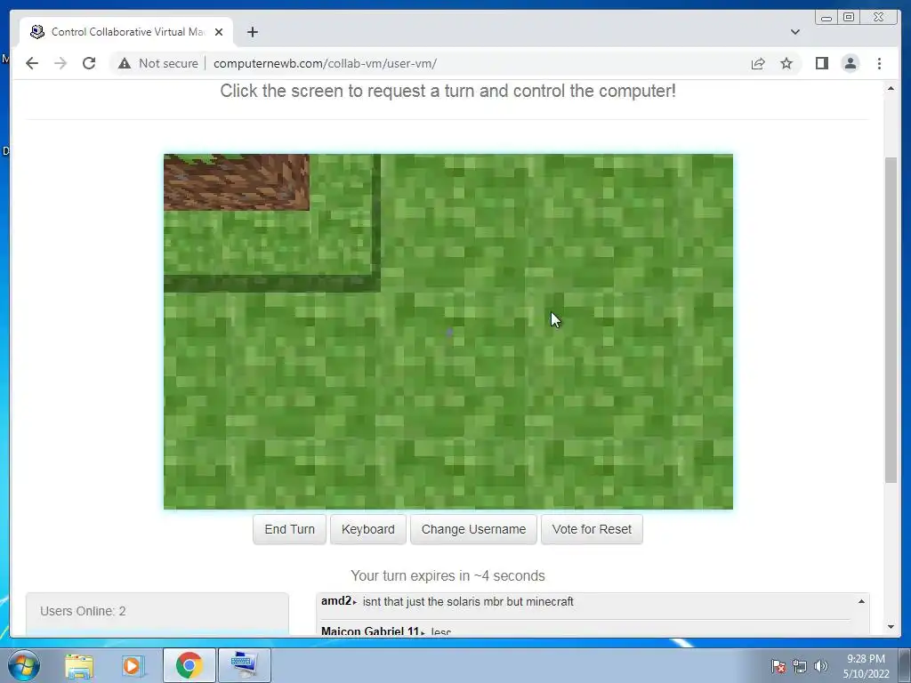This screenshot has width=911, height=683.
Task: Click the page vertical scrollbar thumb
Action: tap(891, 319)
